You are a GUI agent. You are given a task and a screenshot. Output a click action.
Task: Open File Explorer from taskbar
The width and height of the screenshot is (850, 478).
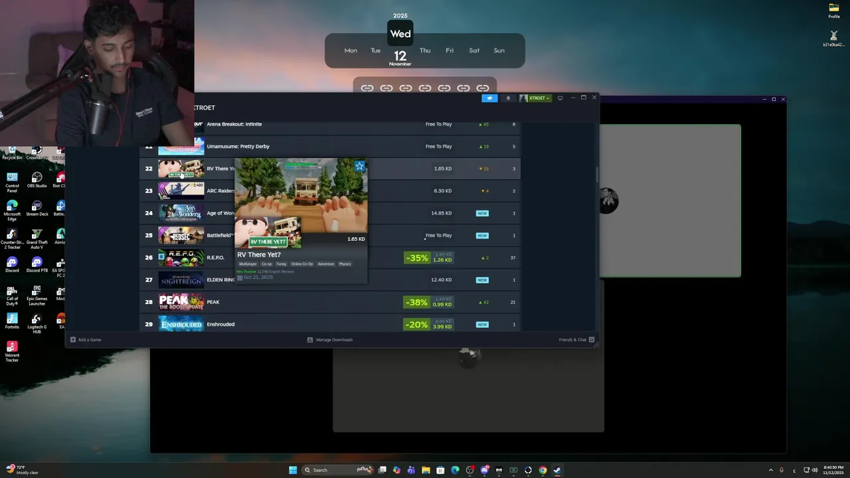click(x=426, y=470)
